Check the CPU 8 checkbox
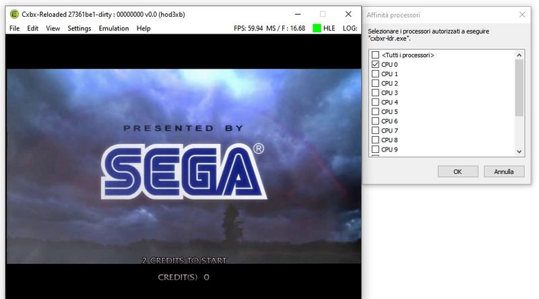539x299 pixels. point(375,140)
